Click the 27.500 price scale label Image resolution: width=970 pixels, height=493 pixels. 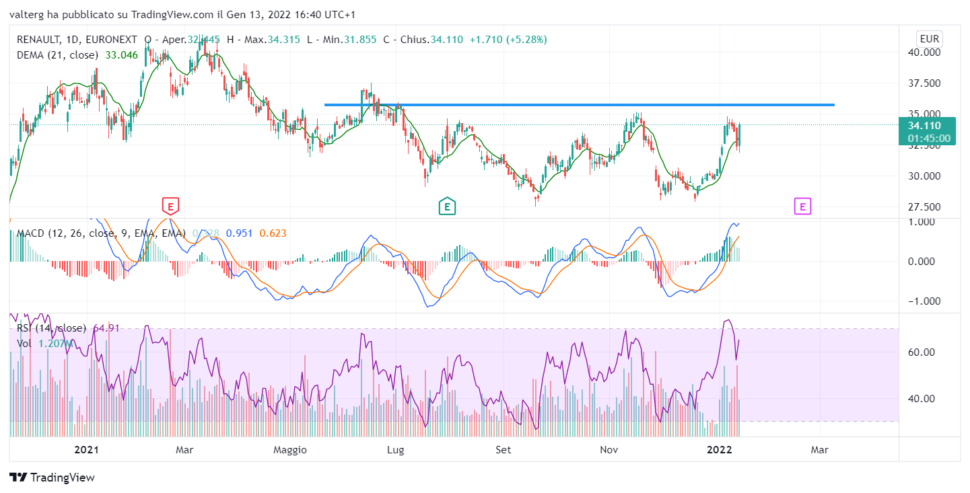(x=924, y=207)
